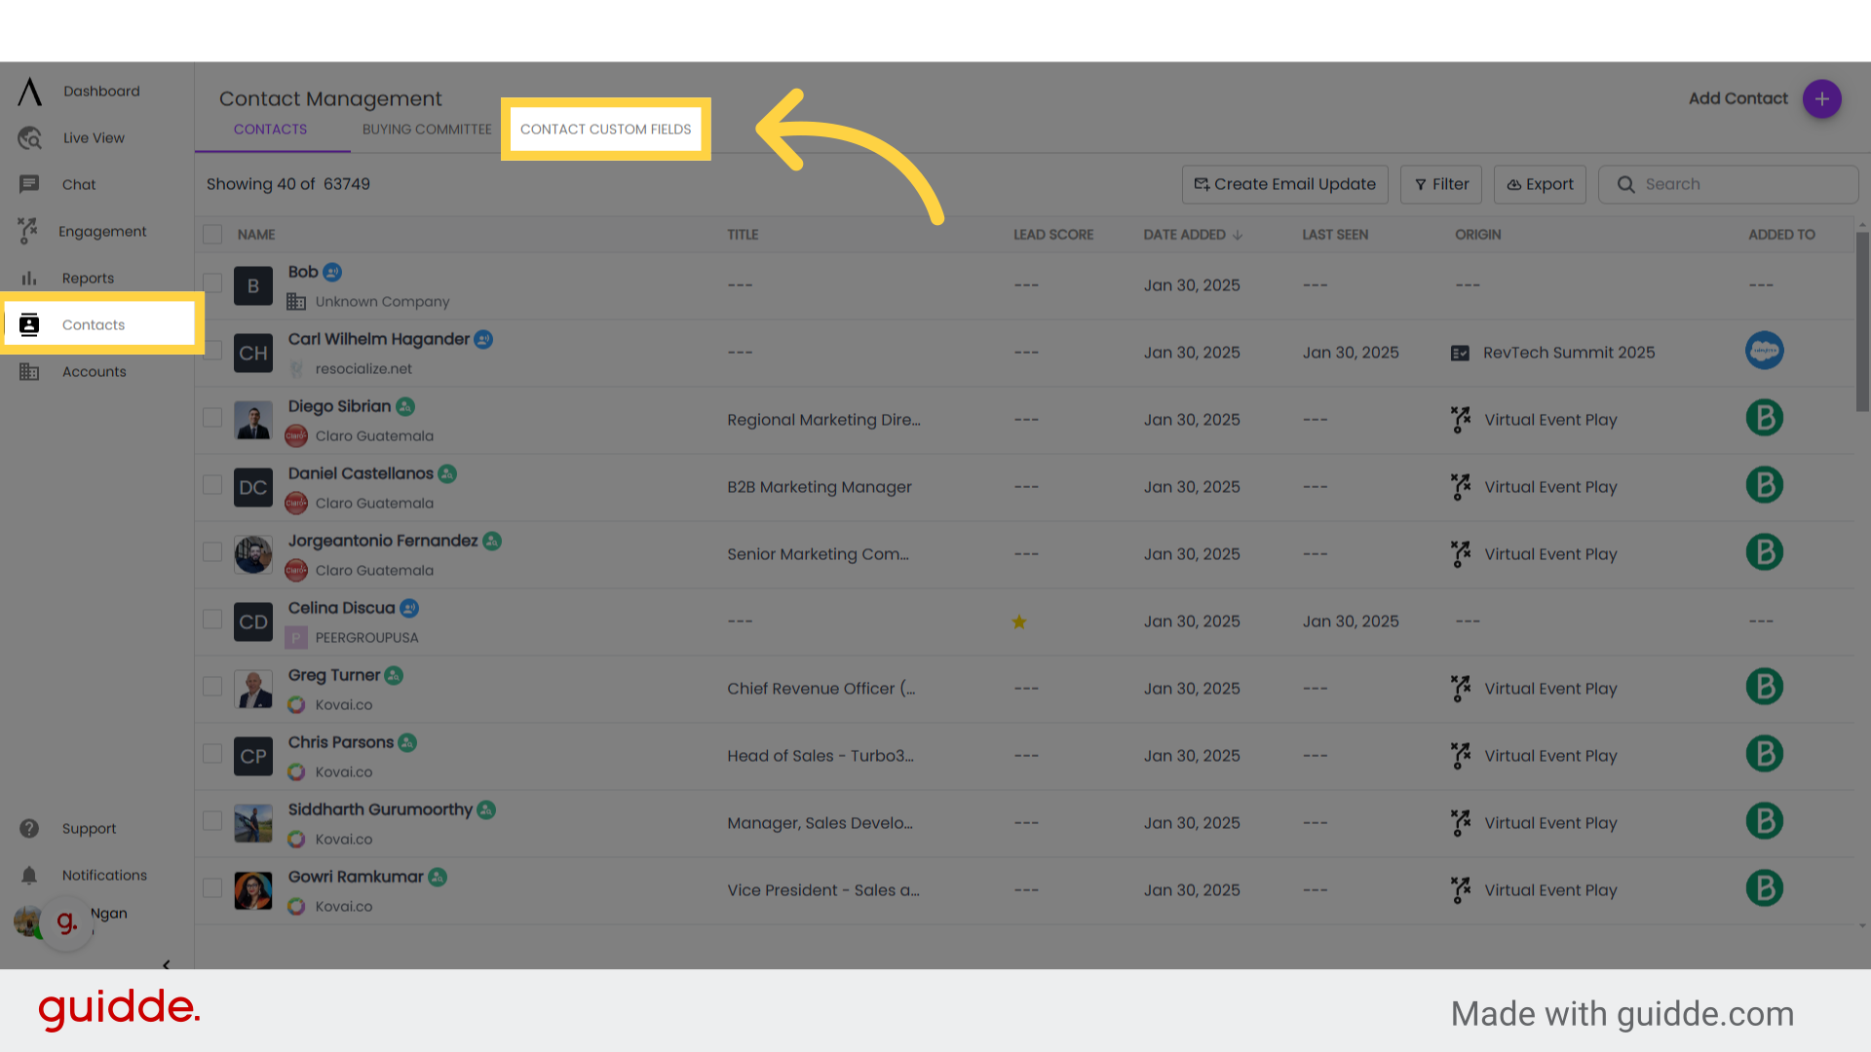Open the Live View icon in sidebar

click(x=29, y=138)
